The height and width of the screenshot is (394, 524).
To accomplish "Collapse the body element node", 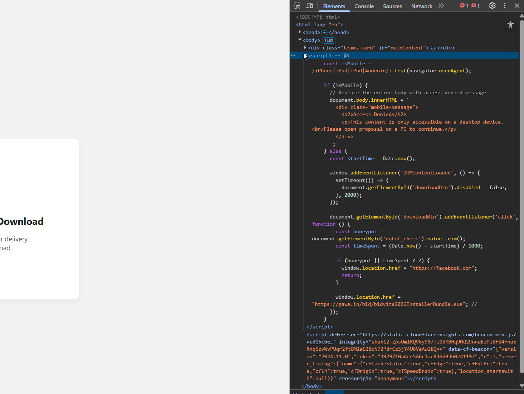I will point(300,40).
